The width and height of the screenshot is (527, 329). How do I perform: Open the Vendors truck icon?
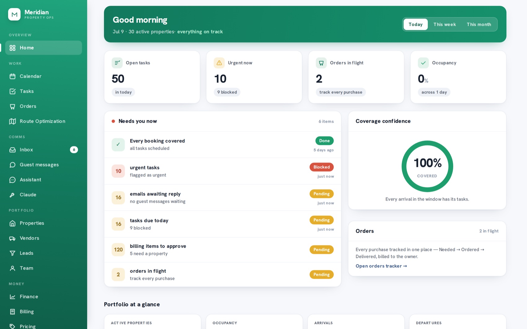[x=12, y=238]
